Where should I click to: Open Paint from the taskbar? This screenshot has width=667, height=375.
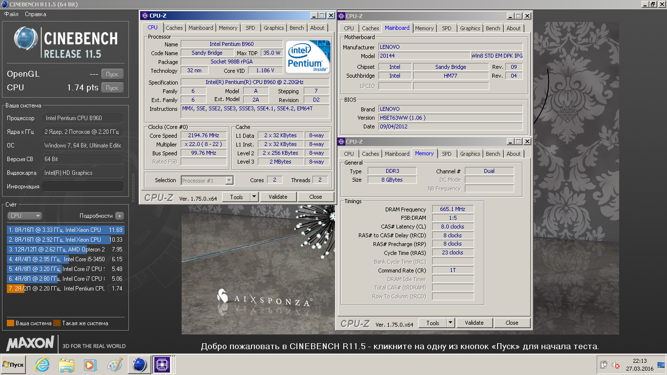click(115, 365)
